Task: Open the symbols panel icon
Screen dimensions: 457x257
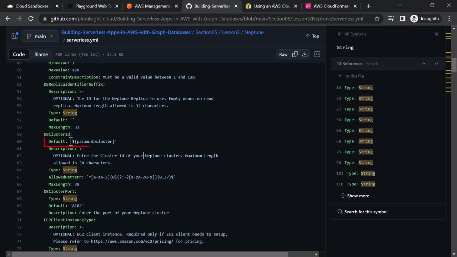Action: pyautogui.click(x=317, y=54)
